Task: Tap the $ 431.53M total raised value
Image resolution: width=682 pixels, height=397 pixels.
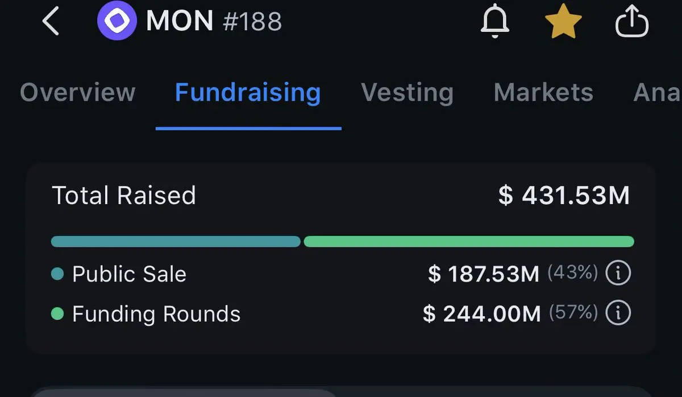Action: point(564,196)
